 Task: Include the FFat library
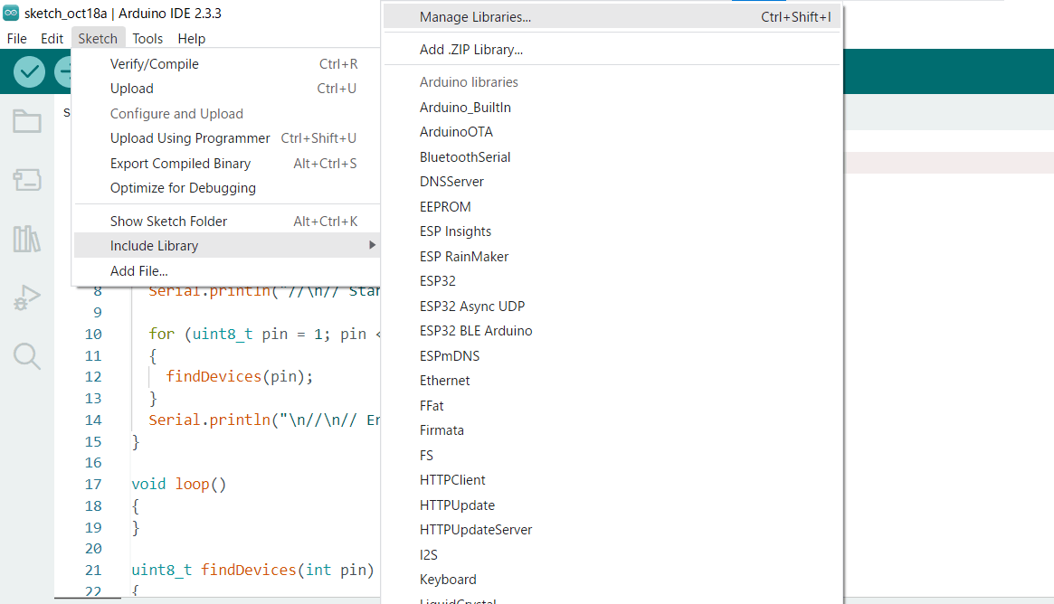[612, 405]
